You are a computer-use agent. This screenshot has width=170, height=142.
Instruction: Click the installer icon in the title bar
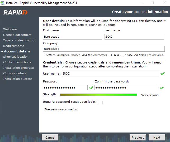(2, 3)
